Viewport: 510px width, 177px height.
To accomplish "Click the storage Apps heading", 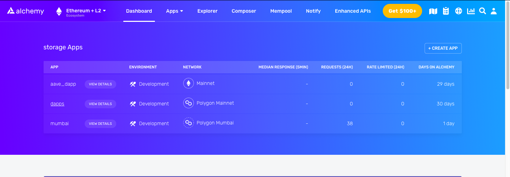I will [63, 47].
